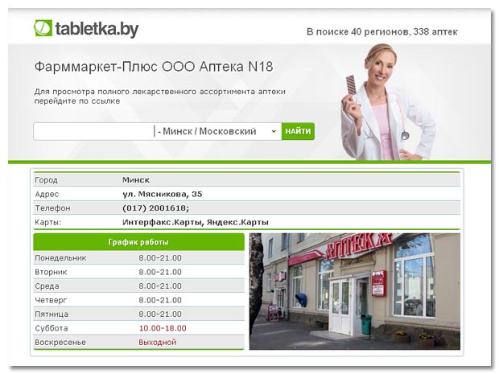
Task: Click the Пятница 8.00-21.00 schedule row
Action: coord(138,314)
